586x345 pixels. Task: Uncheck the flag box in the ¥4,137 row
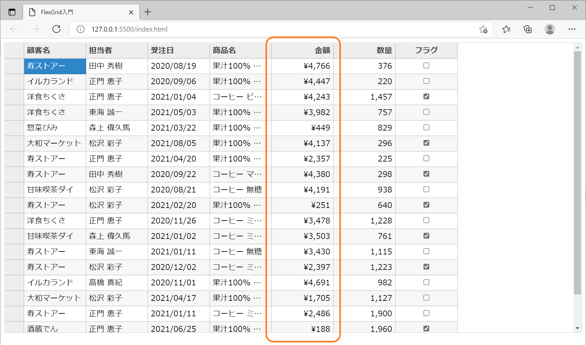(x=426, y=143)
